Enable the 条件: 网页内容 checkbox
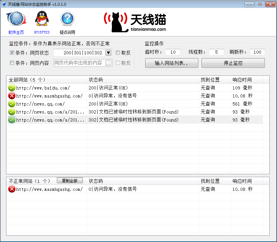This screenshot has height=242, width=277. [x=12, y=63]
